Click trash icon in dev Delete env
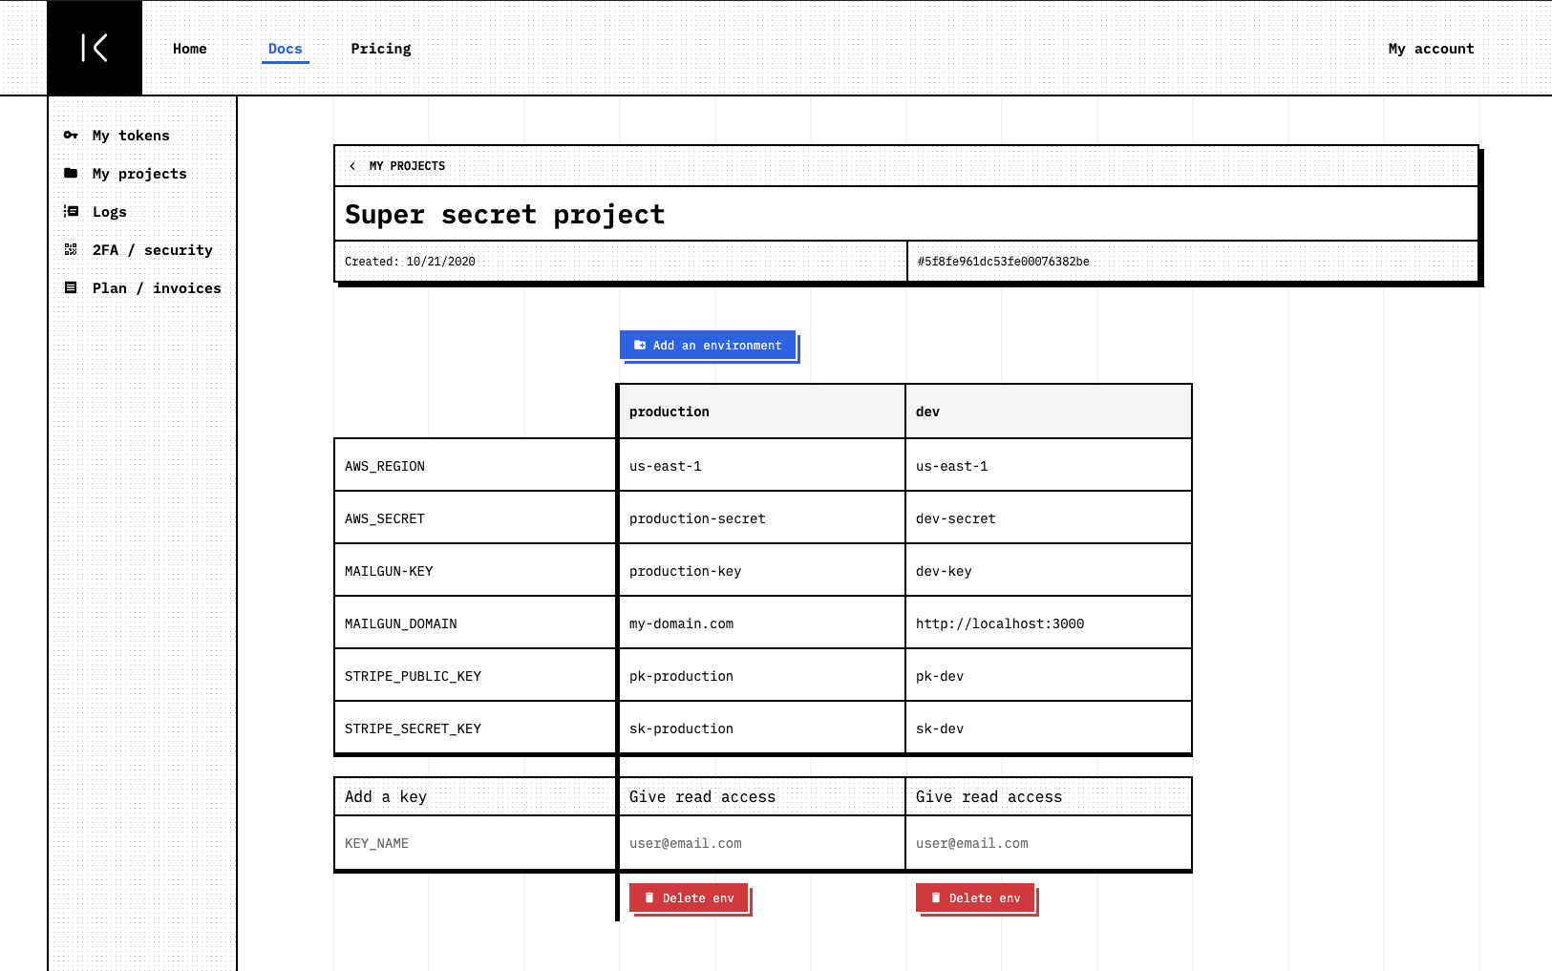1552x971 pixels. [936, 898]
